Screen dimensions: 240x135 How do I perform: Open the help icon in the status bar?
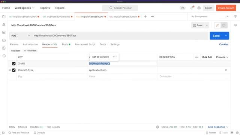click(x=237, y=133)
